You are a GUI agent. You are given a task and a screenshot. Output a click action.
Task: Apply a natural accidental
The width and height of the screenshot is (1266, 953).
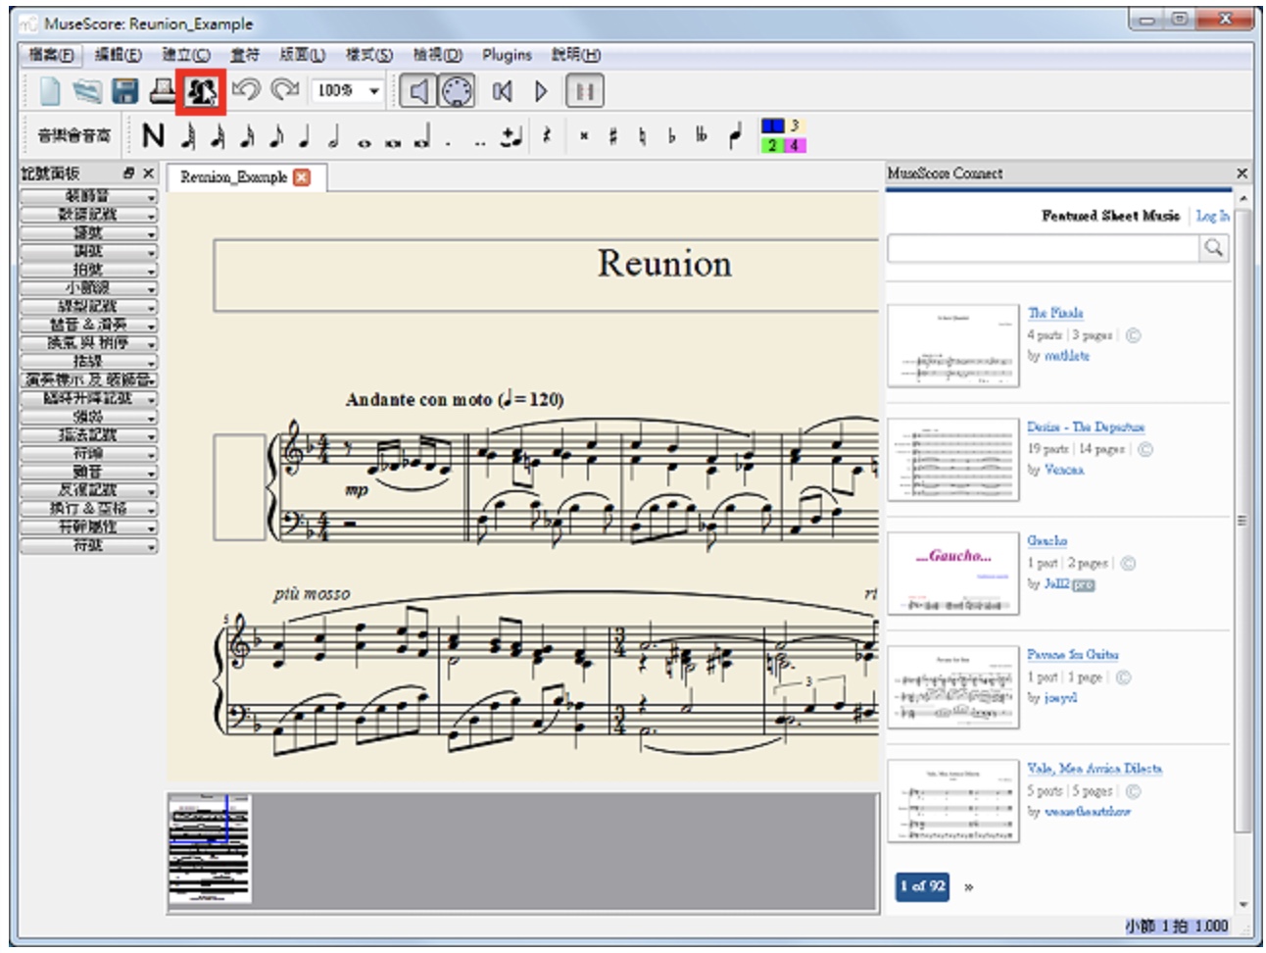[x=643, y=136]
